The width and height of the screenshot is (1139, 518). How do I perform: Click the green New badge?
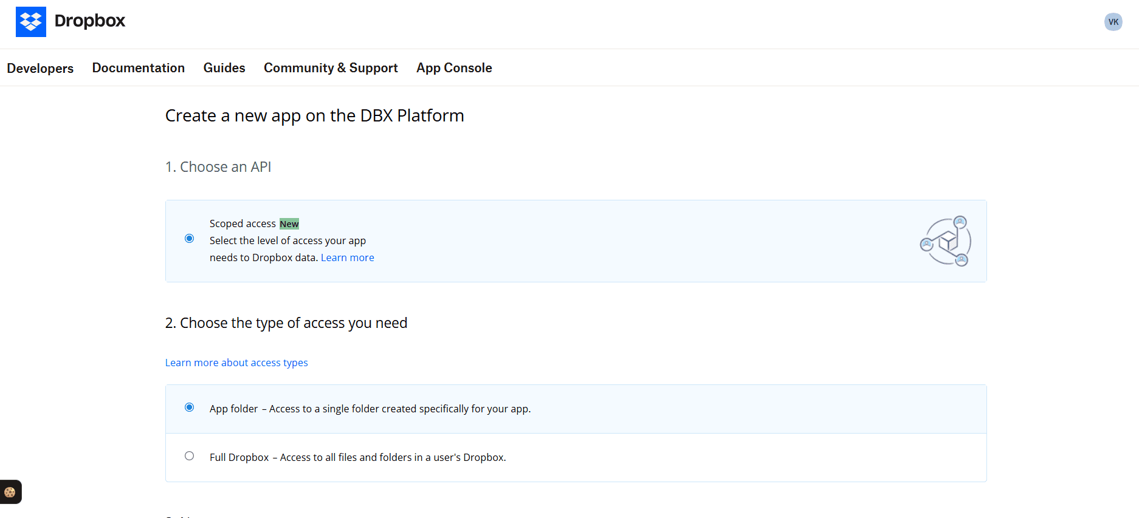click(289, 224)
